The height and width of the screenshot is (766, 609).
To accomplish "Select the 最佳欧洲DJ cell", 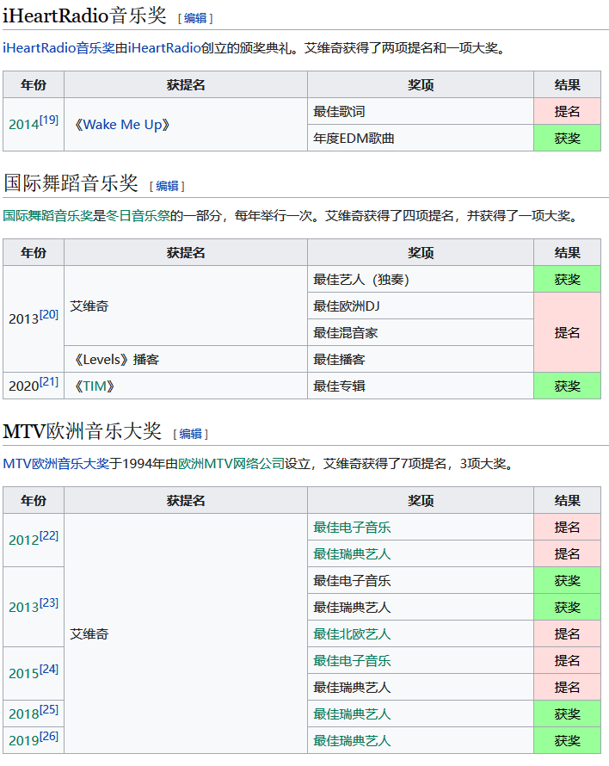I will (420, 306).
